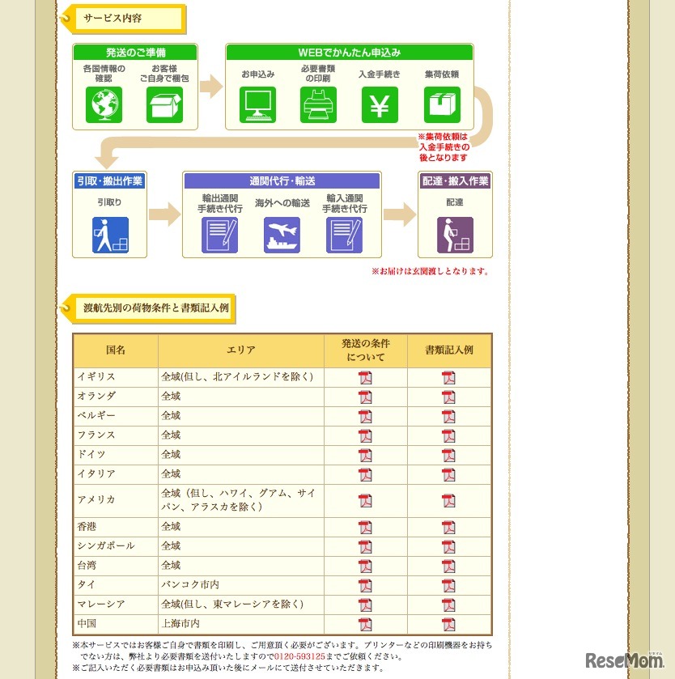Click the 書類記入例 column header
This screenshot has width=675, height=679.
click(449, 350)
